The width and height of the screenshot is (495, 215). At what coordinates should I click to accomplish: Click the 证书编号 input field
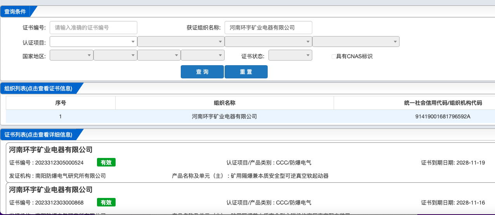pyautogui.click(x=93, y=28)
